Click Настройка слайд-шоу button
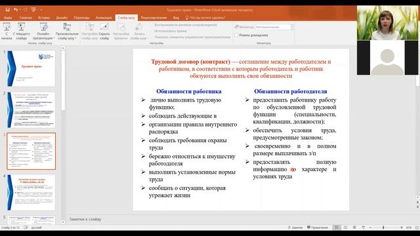The image size is (420, 236). [89, 31]
